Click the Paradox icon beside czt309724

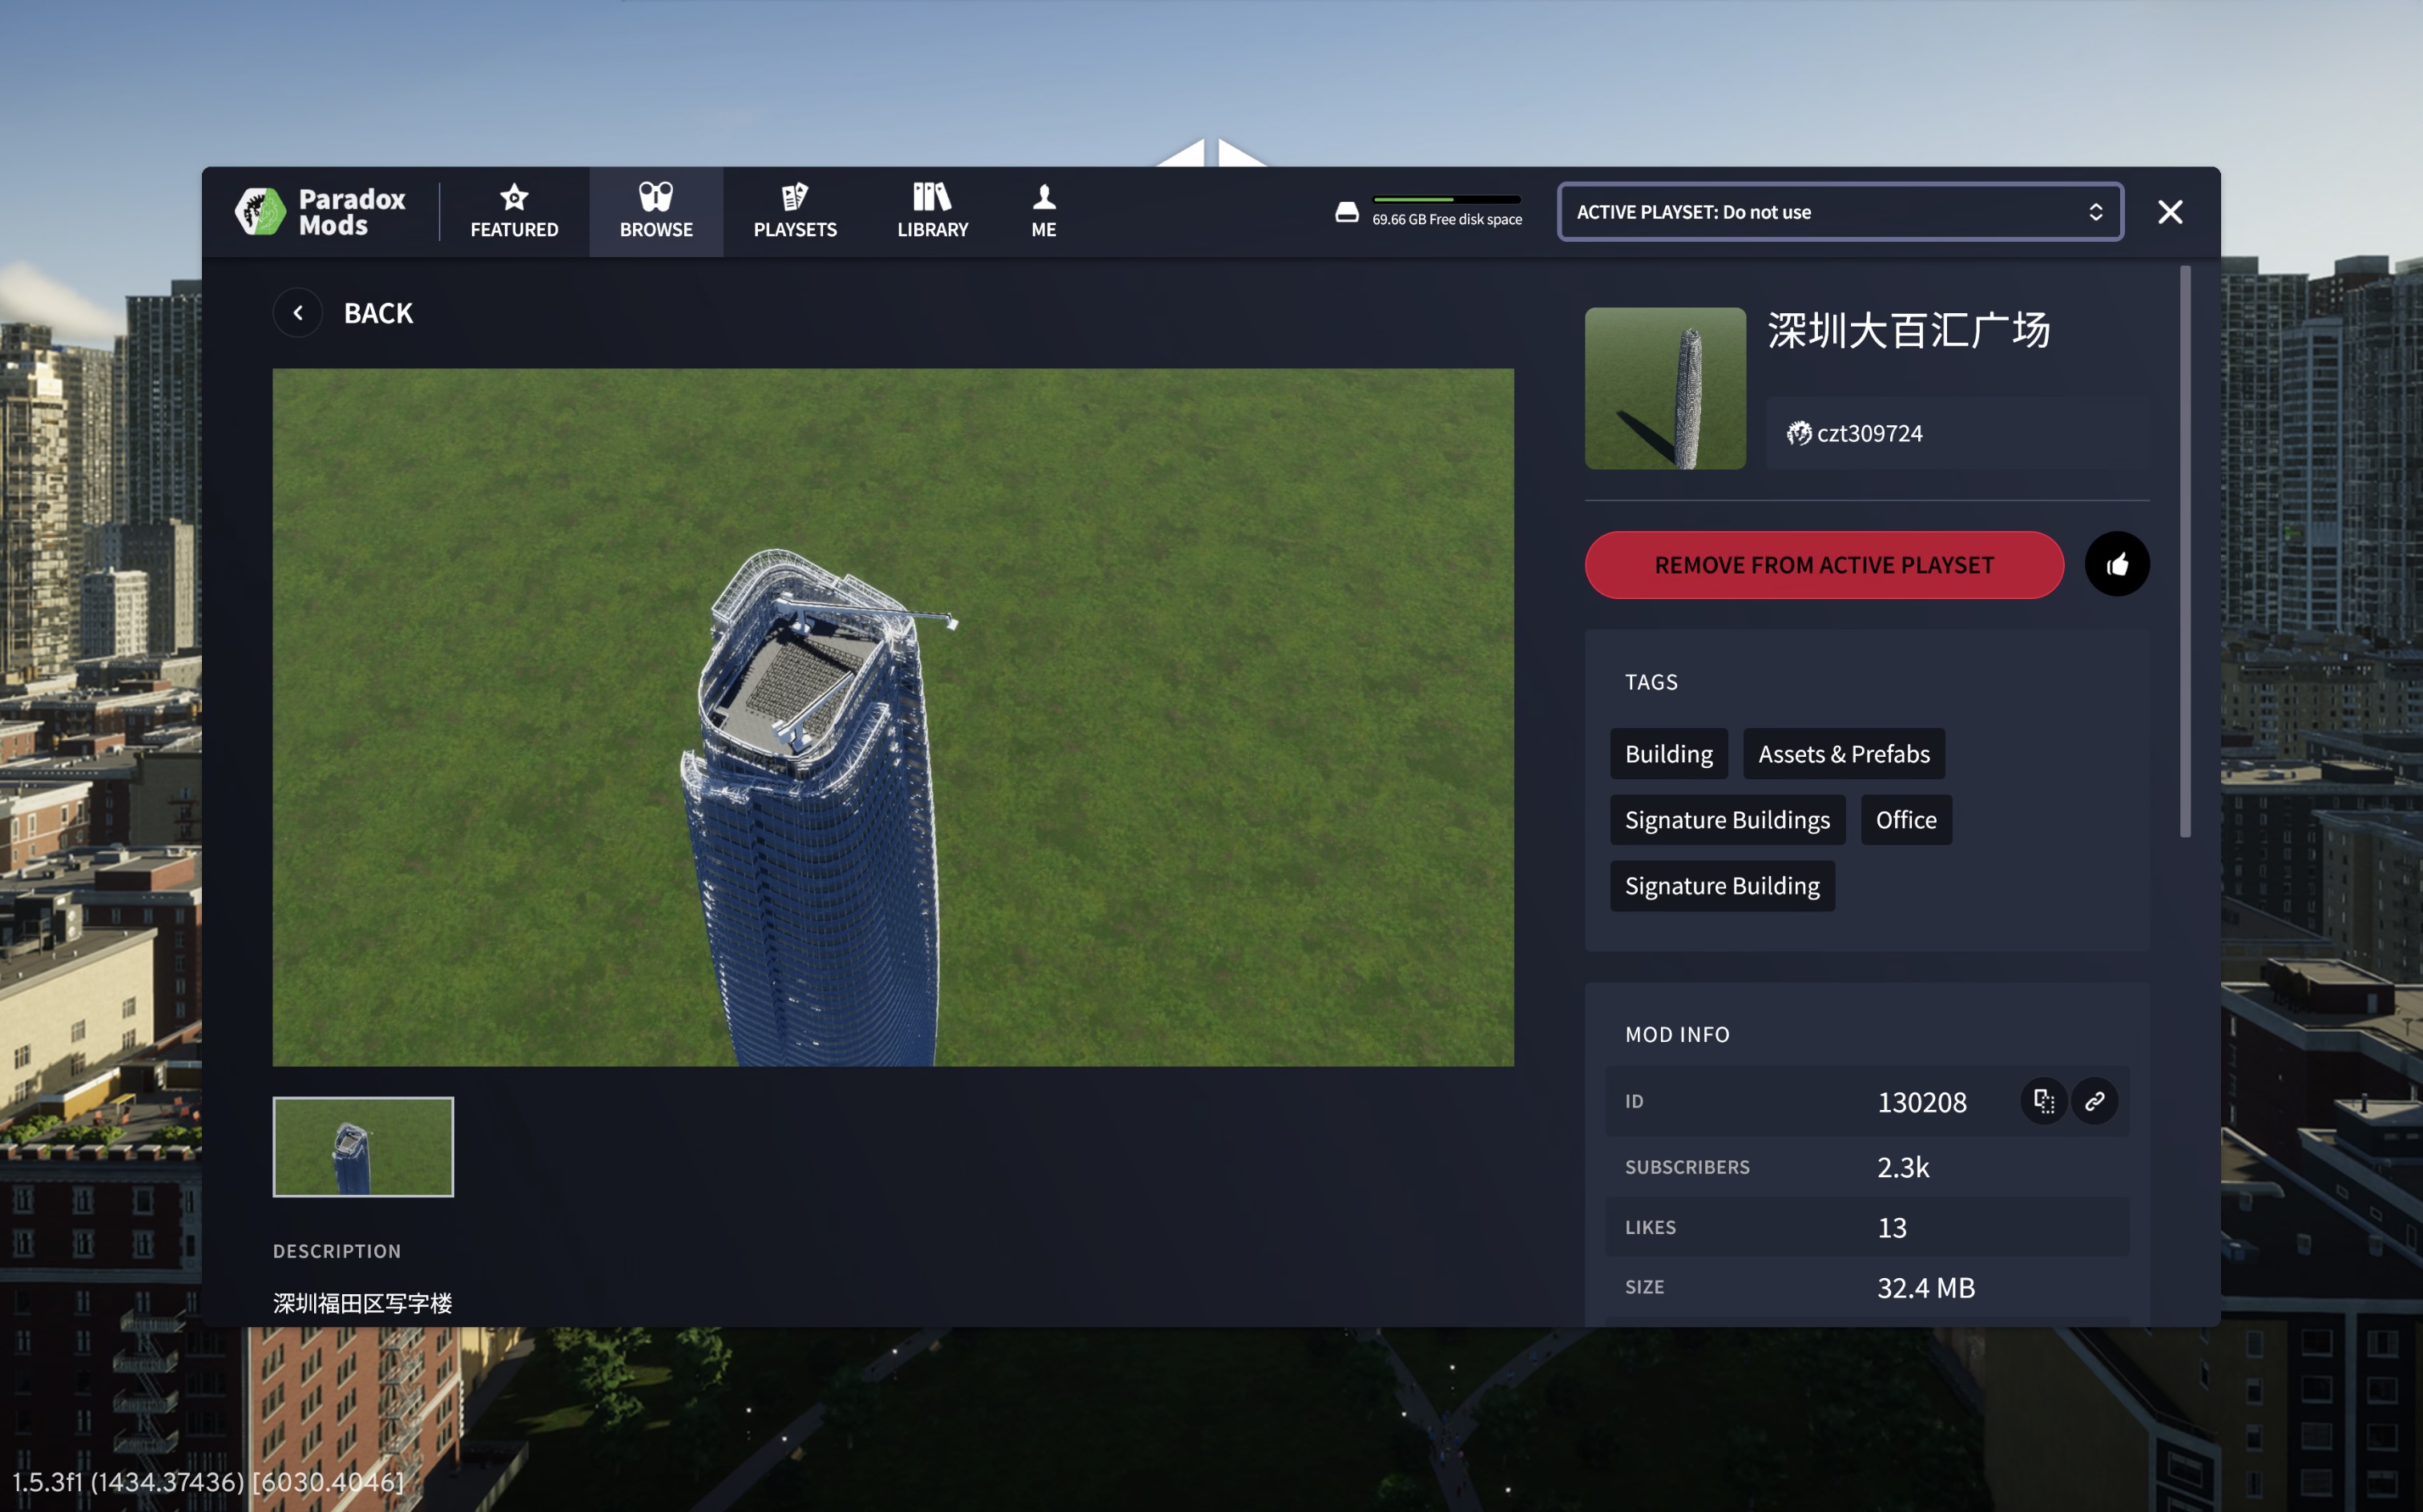tap(1799, 433)
